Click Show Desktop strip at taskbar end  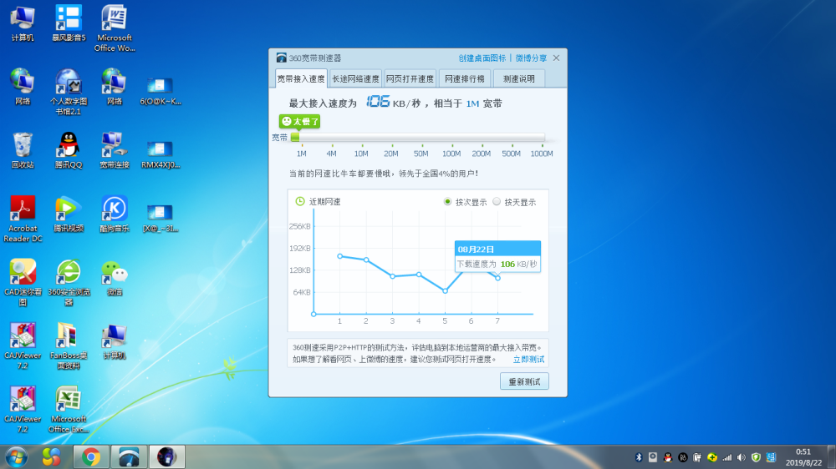pyautogui.click(x=831, y=457)
